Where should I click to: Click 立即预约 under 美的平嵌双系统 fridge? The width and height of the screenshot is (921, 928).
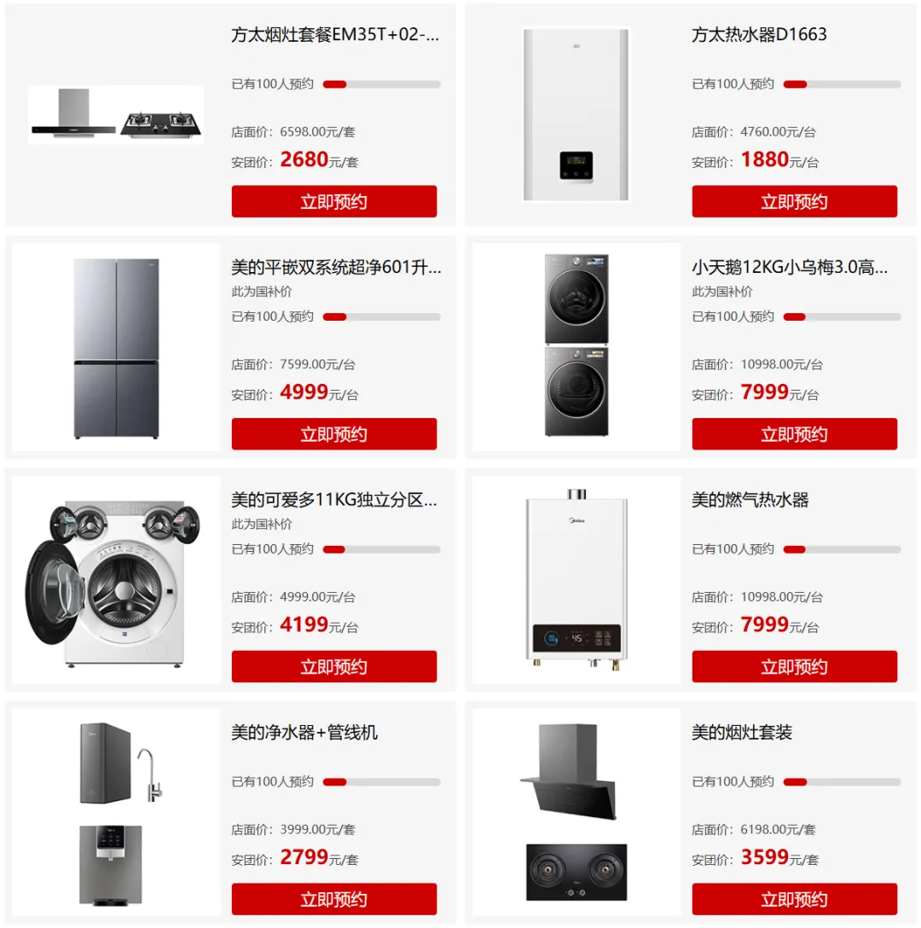click(333, 434)
